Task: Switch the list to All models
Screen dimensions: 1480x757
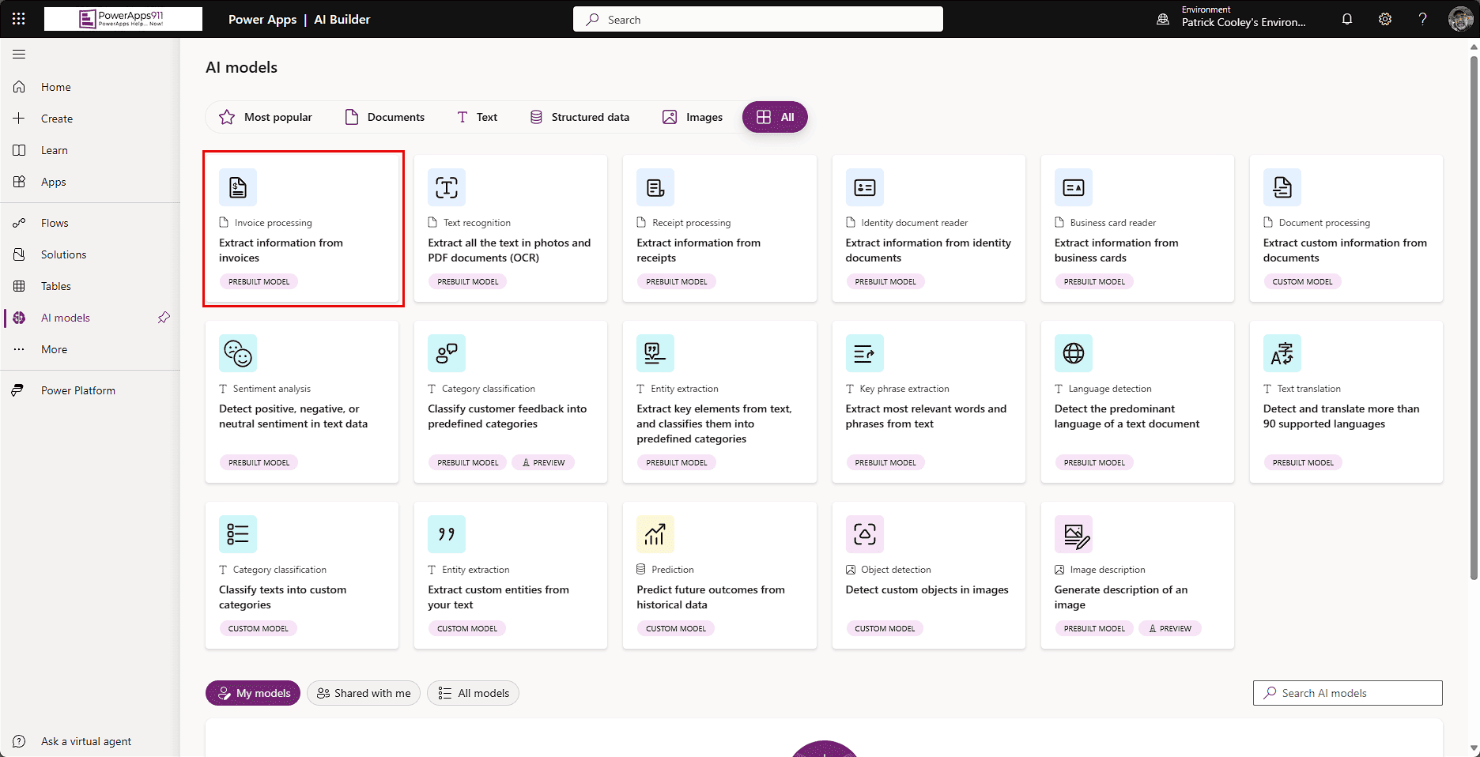Action: pyautogui.click(x=474, y=693)
